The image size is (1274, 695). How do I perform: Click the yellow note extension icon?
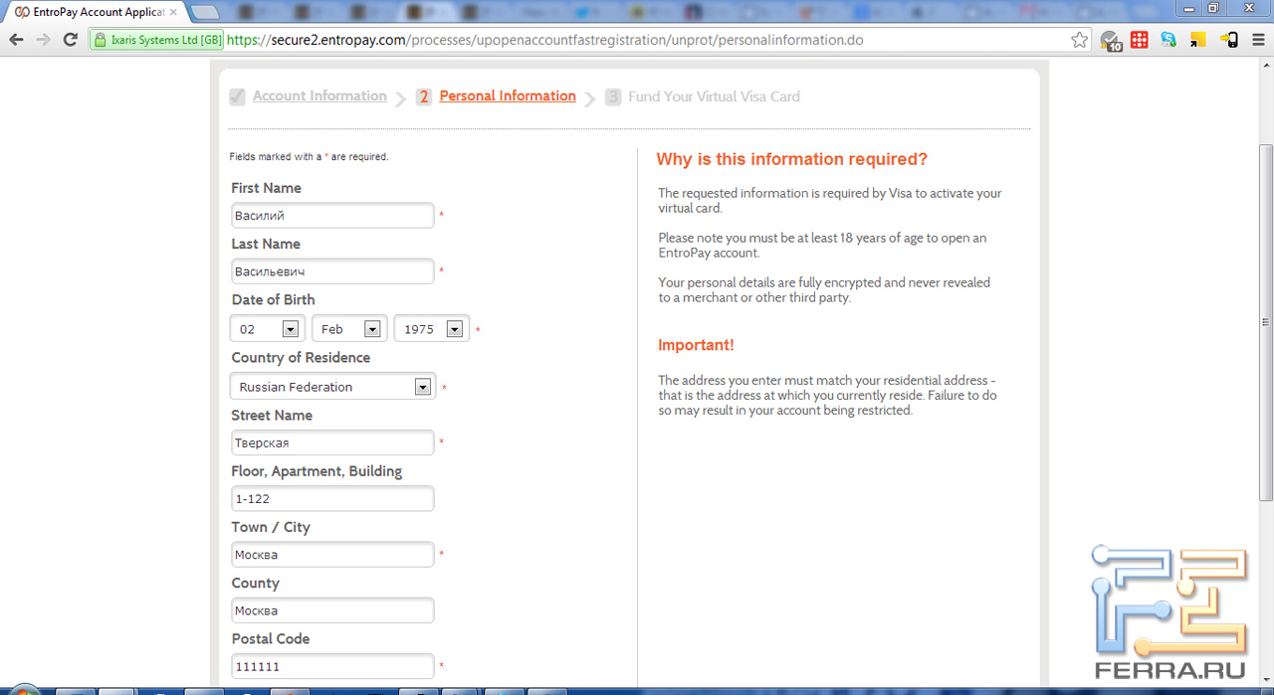[x=1199, y=40]
